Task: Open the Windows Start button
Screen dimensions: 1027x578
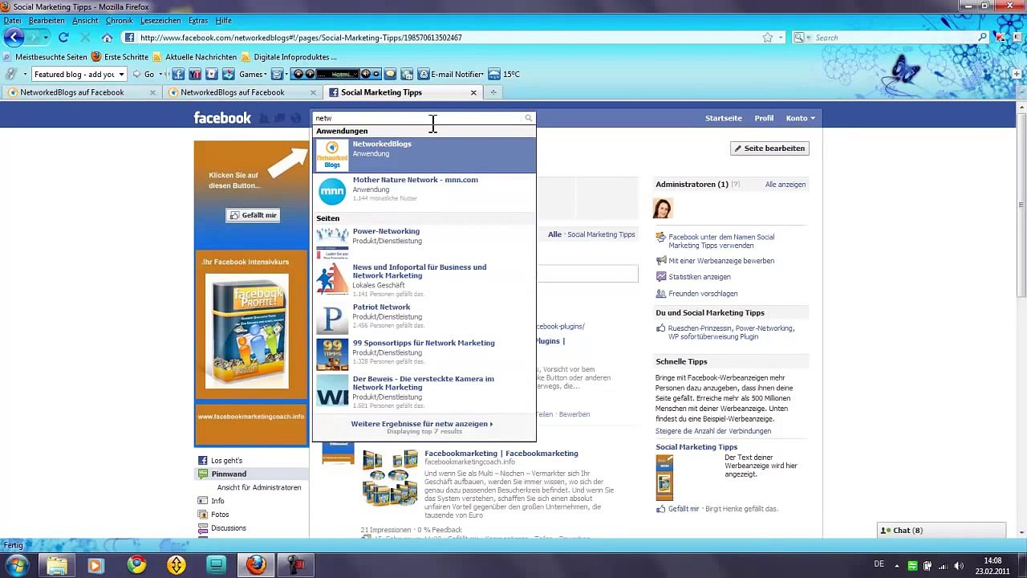Action: coord(17,565)
